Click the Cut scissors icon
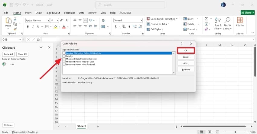Screen dimensions: 257x134 15,19
